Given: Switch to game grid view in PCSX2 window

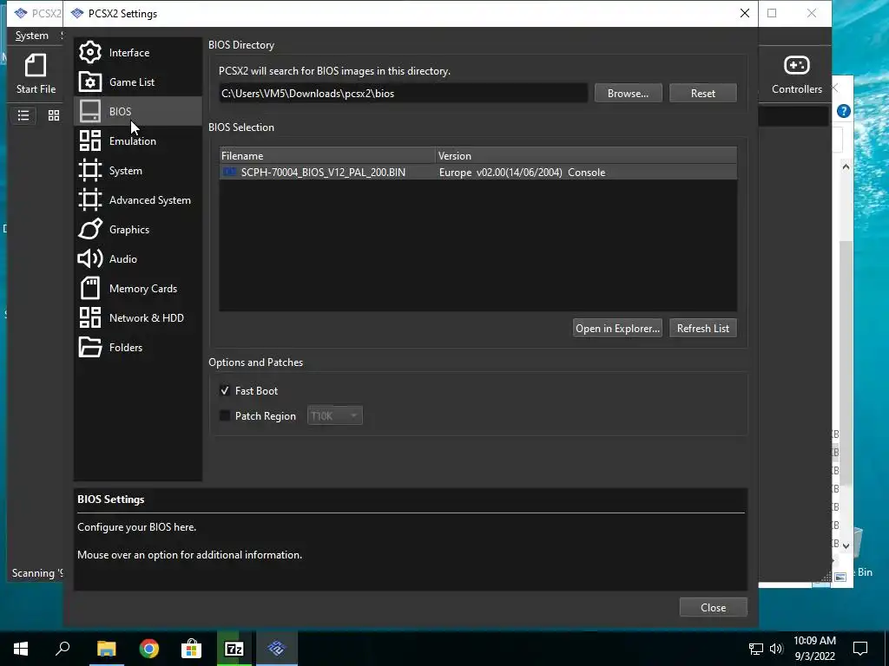Looking at the screenshot, I should (x=54, y=115).
